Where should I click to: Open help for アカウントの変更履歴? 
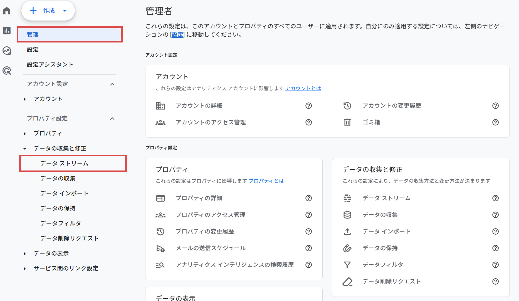[495, 106]
